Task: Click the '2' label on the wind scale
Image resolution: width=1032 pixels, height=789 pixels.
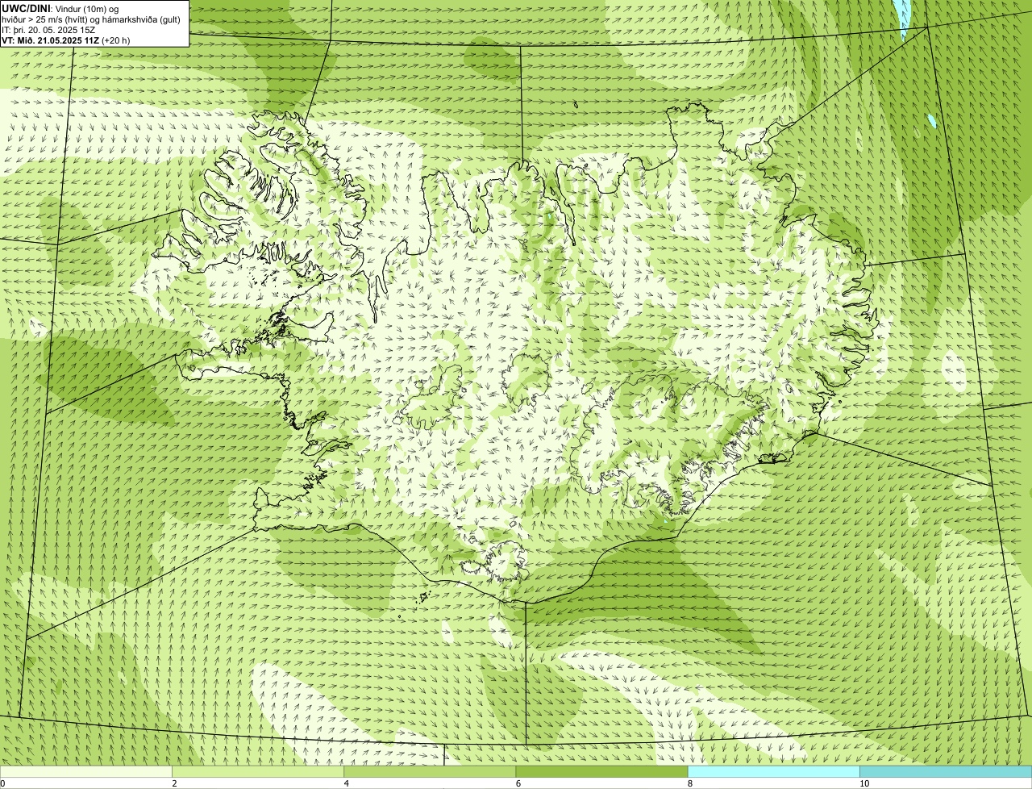Action: (174, 783)
